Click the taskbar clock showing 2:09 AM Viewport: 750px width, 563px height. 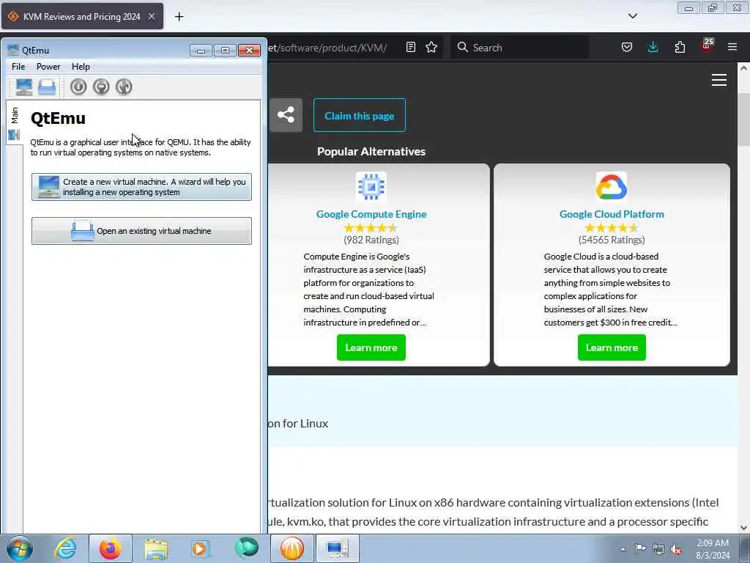click(713, 549)
